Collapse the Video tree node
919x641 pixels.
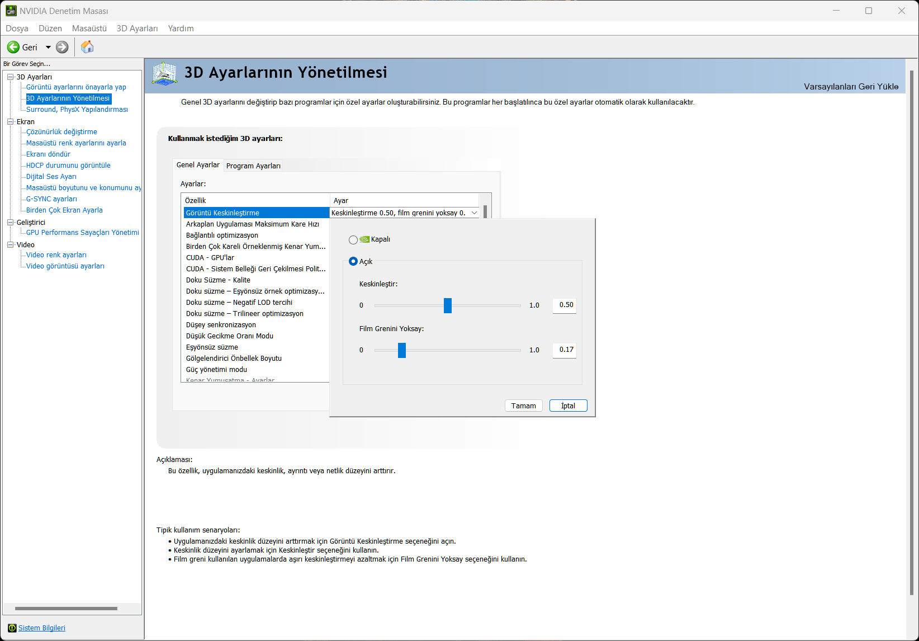[11, 245]
